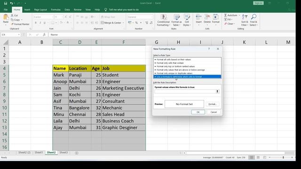Click the help question mark in dialog
Image resolution: width=301 pixels, height=169 pixels.
coord(209,49)
